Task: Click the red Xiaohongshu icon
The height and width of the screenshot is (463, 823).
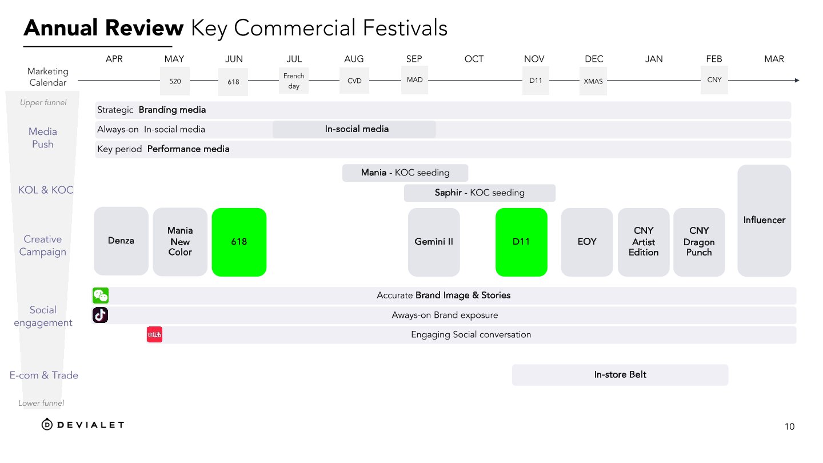Action: 154,334
